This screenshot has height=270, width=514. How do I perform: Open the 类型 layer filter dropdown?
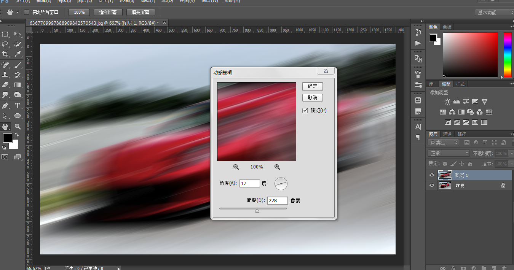443,143
